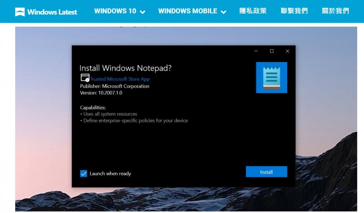Click the Install Windows Notepad? heading

[x=125, y=68]
